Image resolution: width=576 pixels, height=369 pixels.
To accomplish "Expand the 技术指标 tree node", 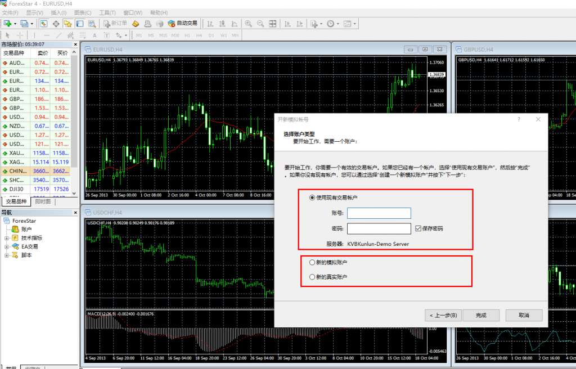I will tap(7, 238).
